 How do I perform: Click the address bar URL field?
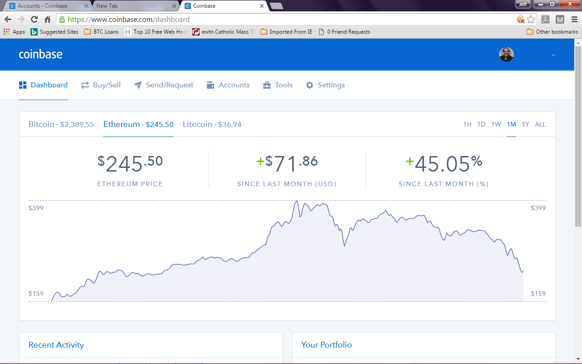(291, 20)
